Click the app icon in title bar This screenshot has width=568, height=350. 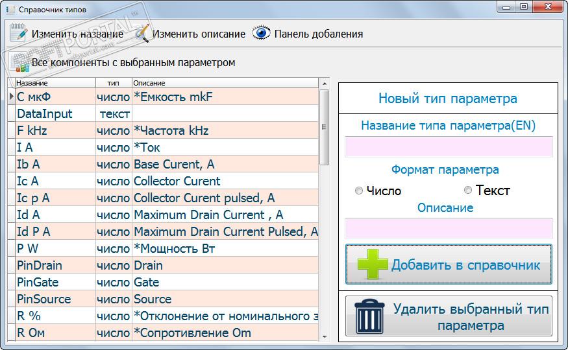point(10,9)
